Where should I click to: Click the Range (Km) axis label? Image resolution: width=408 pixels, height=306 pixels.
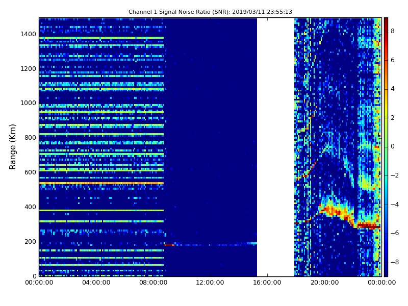click(12, 147)
